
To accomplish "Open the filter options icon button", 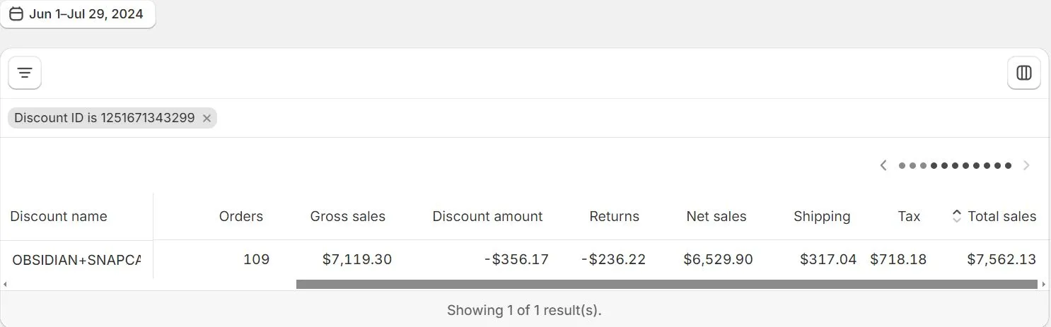I will pos(25,73).
